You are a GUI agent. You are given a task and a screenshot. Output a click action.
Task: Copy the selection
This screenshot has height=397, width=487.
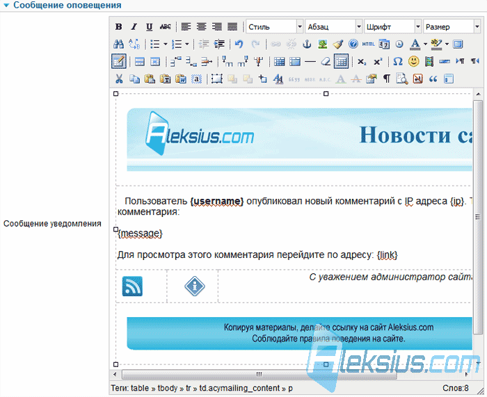[x=134, y=79]
